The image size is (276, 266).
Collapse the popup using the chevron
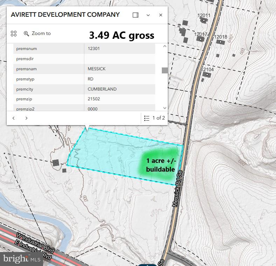tap(148, 15)
